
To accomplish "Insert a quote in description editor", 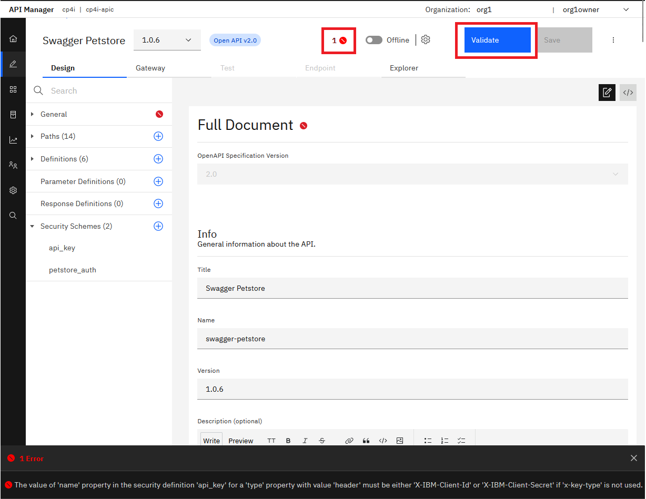I will 366,441.
